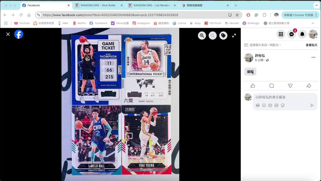
Task: Open the Moodle bookmark
Action: [x=232, y=23]
